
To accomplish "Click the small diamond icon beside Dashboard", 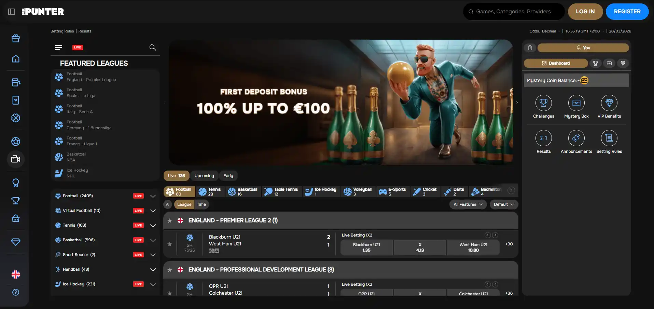I will [623, 63].
